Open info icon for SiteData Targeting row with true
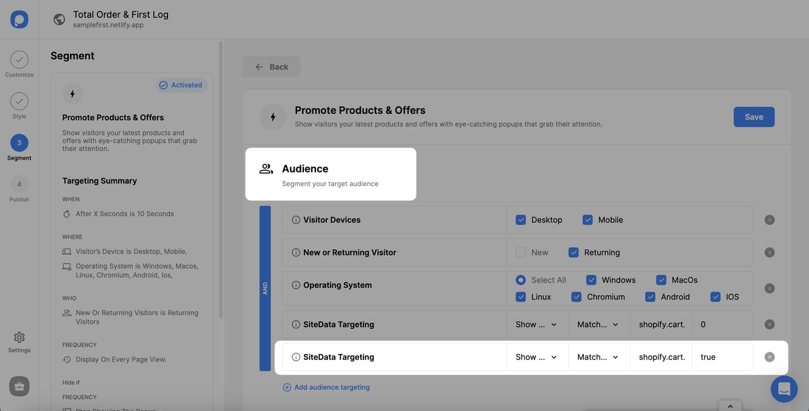The image size is (809, 411). pos(296,357)
